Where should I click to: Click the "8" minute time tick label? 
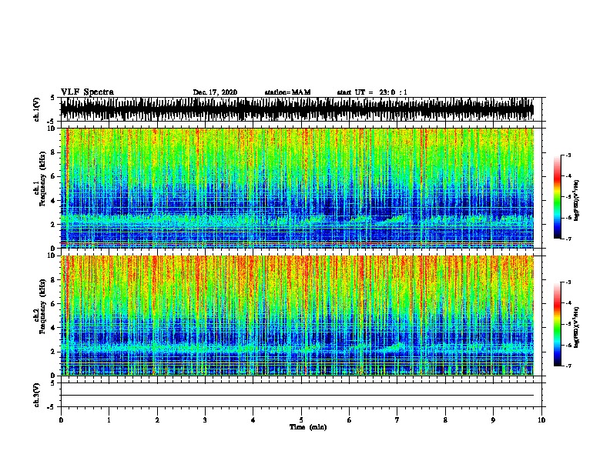coord(445,420)
